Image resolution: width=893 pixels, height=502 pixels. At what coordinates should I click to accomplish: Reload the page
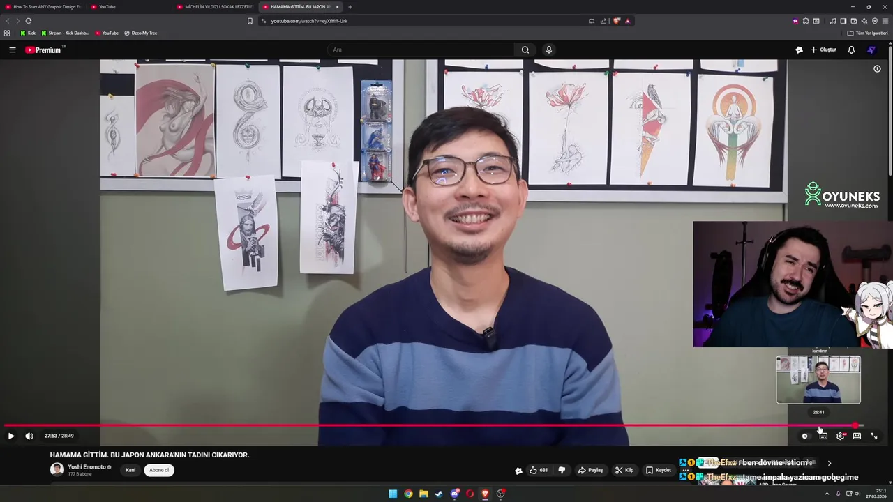point(28,21)
